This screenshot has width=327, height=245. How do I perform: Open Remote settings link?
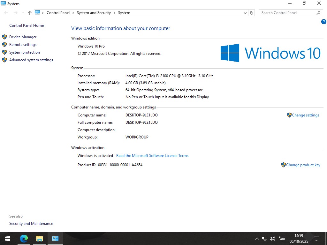pos(23,45)
